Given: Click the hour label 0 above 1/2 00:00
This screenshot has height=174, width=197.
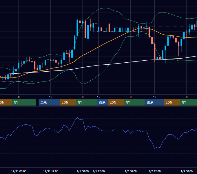Looking at the screenshot, I should (131, 97).
